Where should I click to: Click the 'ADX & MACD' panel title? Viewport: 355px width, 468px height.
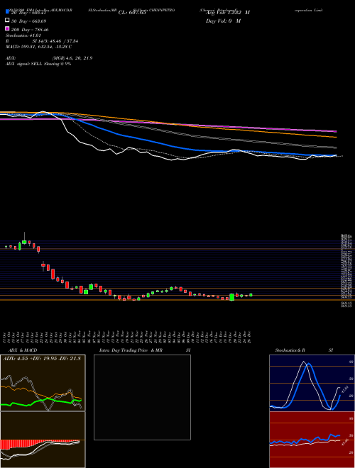coord(23,350)
